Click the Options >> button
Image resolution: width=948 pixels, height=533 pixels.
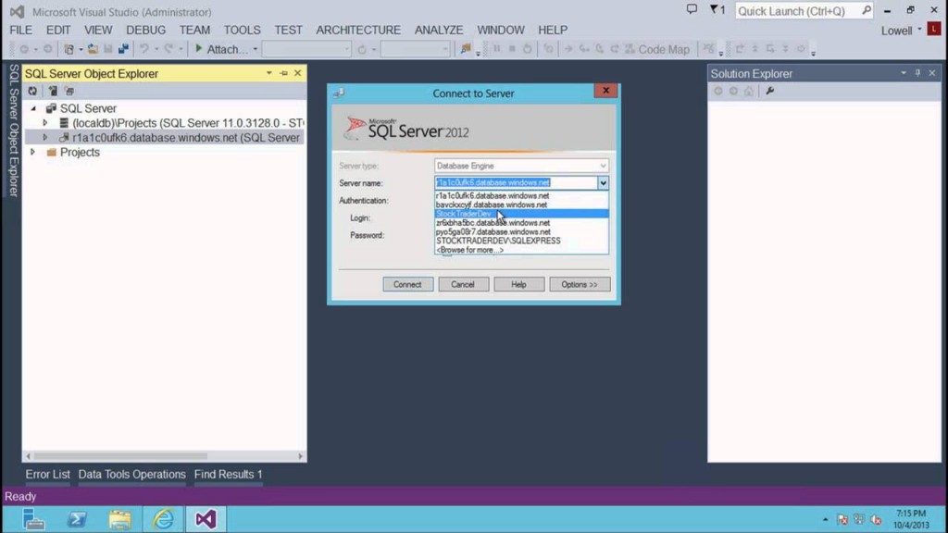tap(580, 284)
